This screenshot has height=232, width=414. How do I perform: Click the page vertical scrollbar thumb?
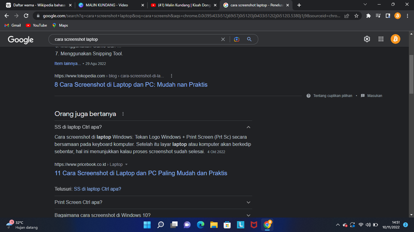pos(411,74)
